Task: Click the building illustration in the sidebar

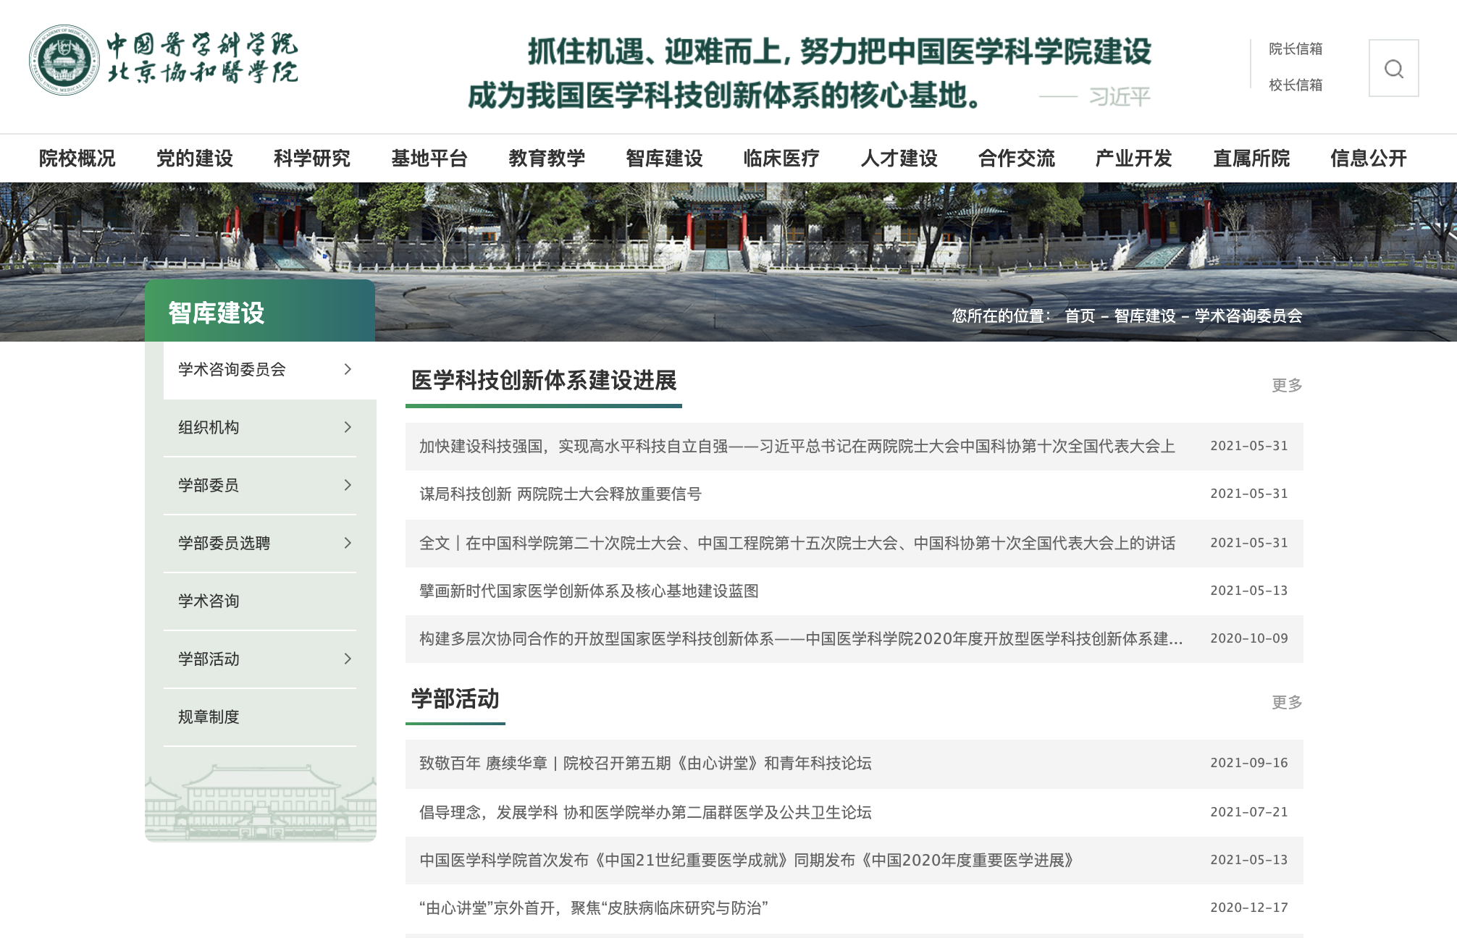Action: click(x=261, y=802)
